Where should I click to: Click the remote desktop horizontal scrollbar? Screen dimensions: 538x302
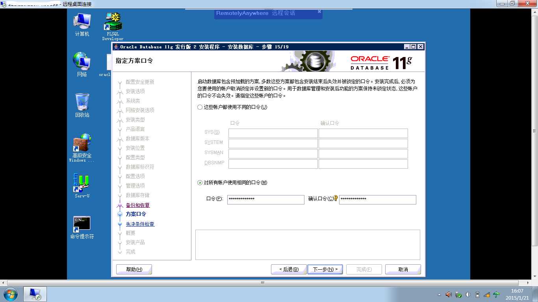point(263,283)
